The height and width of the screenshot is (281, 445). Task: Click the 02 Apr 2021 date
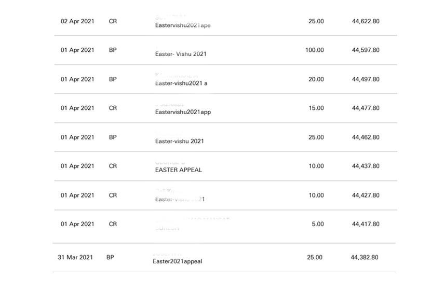point(77,21)
